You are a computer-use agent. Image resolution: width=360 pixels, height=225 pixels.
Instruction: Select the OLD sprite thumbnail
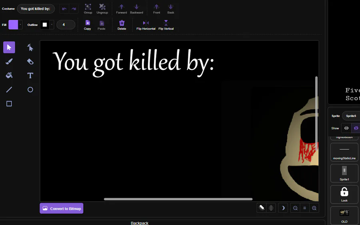[x=344, y=215]
